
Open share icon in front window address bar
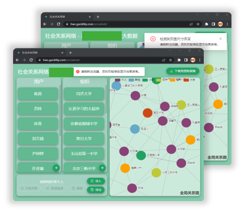164,60
